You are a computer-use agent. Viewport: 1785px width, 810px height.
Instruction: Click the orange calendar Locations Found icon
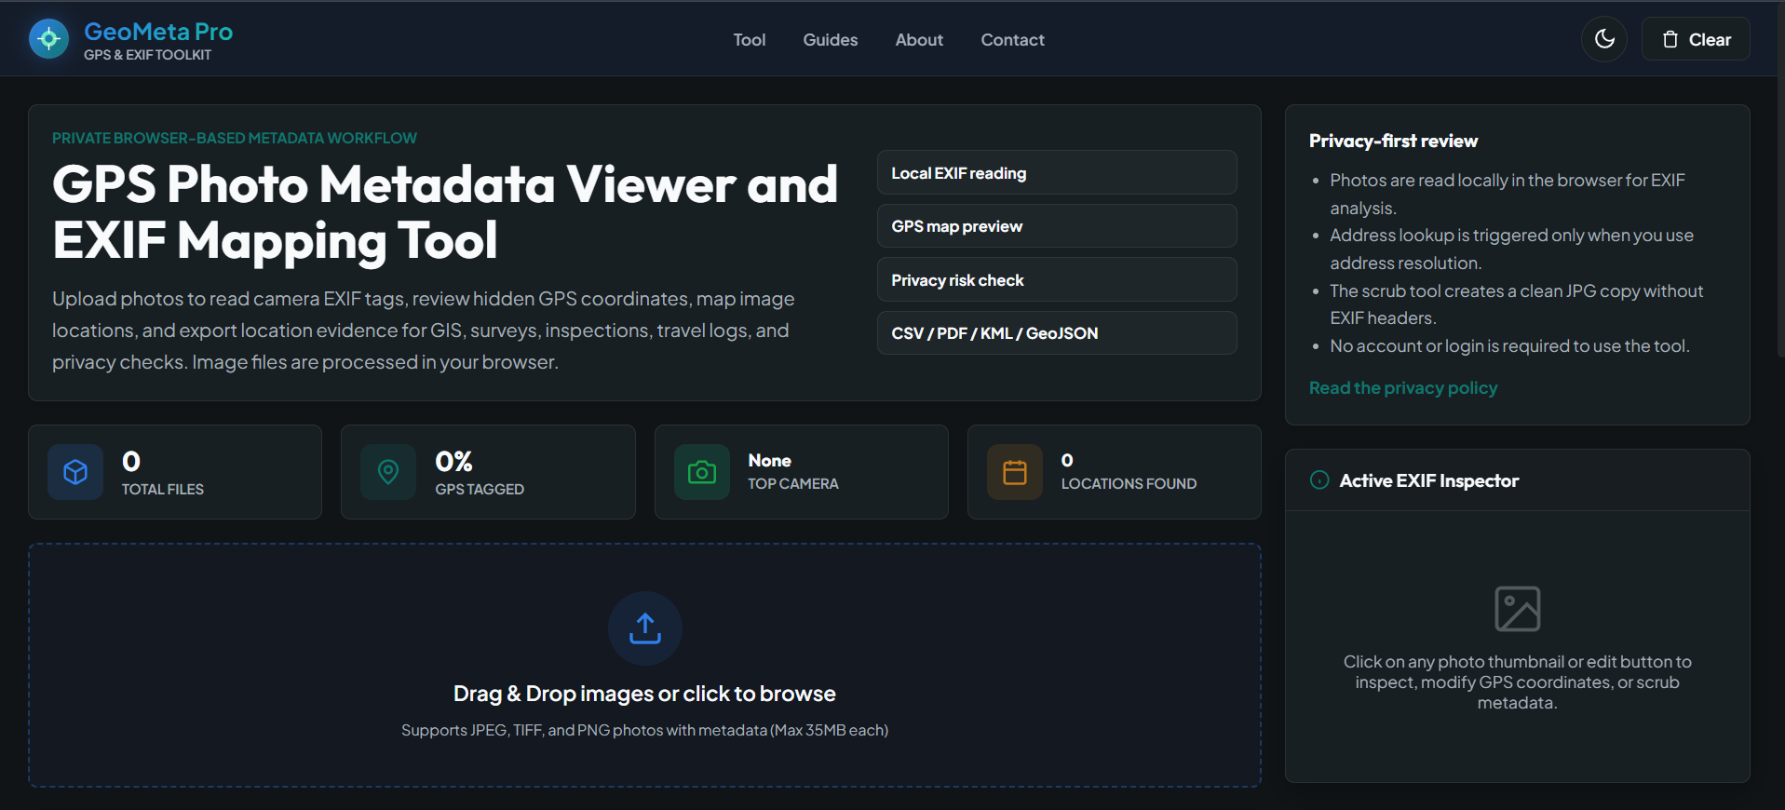pos(1015,472)
